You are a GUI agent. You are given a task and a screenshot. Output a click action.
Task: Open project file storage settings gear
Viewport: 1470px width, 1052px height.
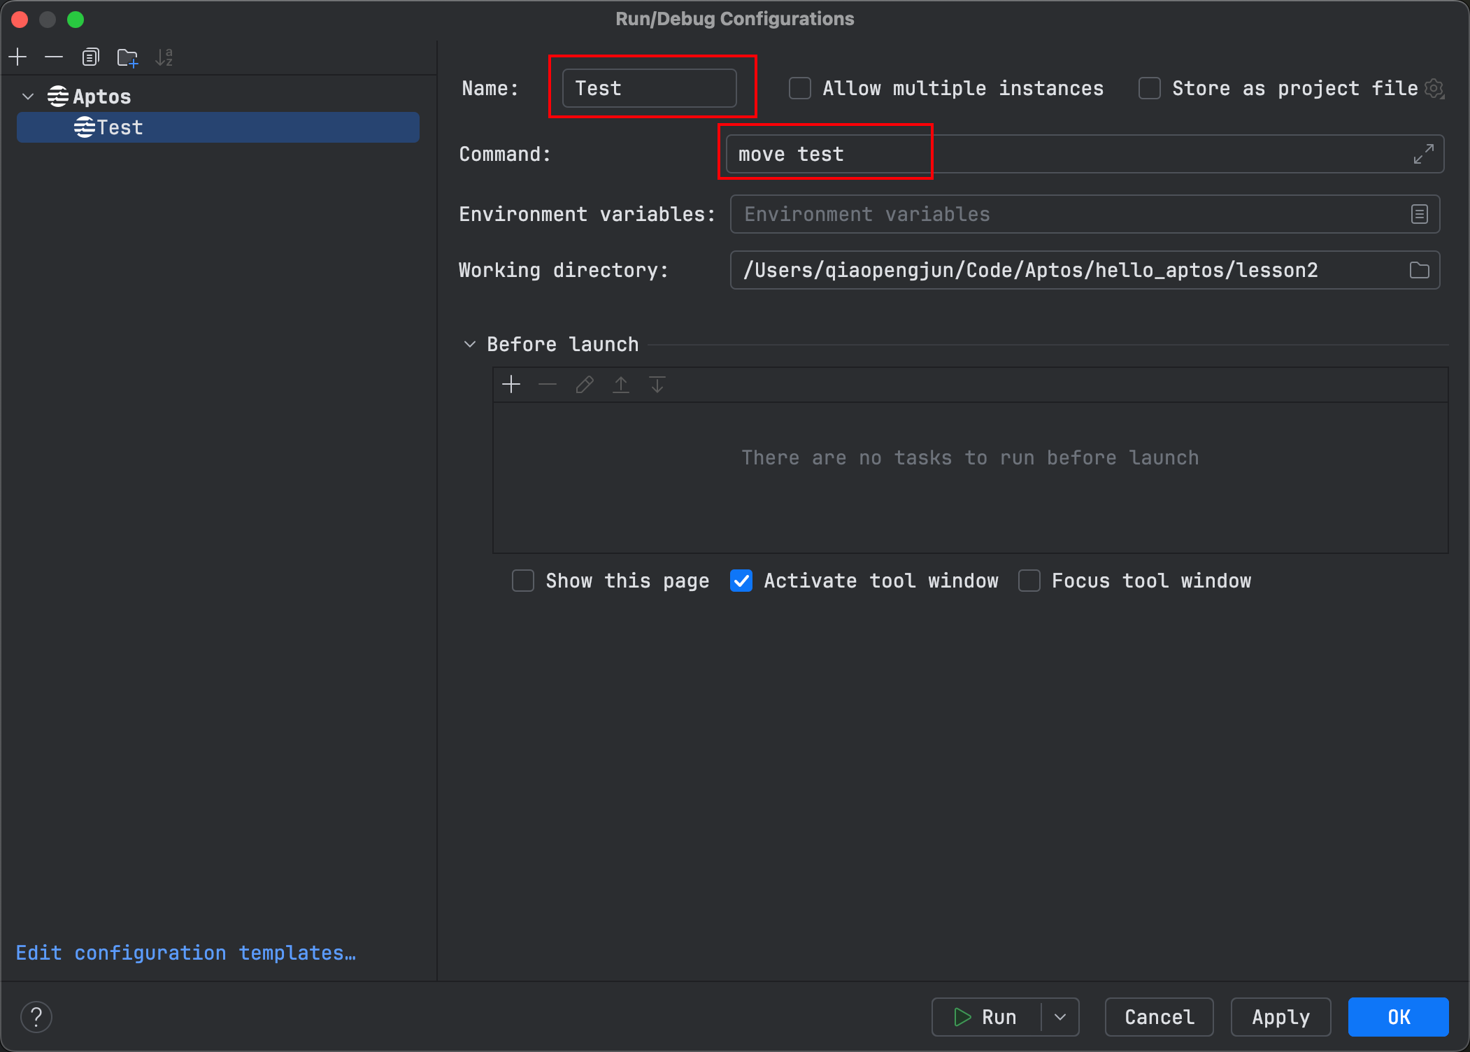[1434, 89]
